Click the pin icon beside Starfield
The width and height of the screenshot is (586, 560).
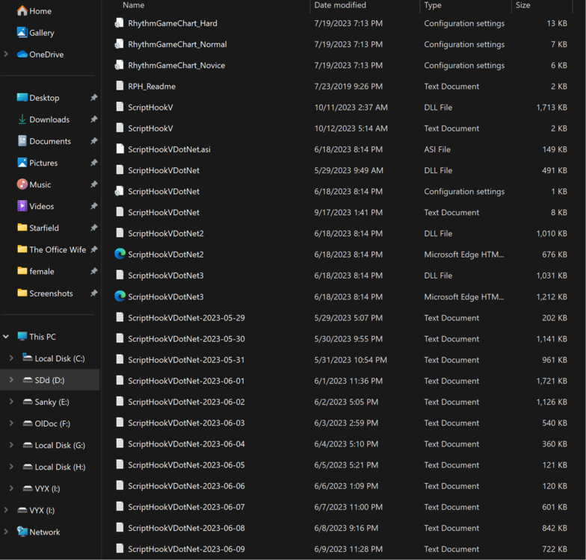93,227
